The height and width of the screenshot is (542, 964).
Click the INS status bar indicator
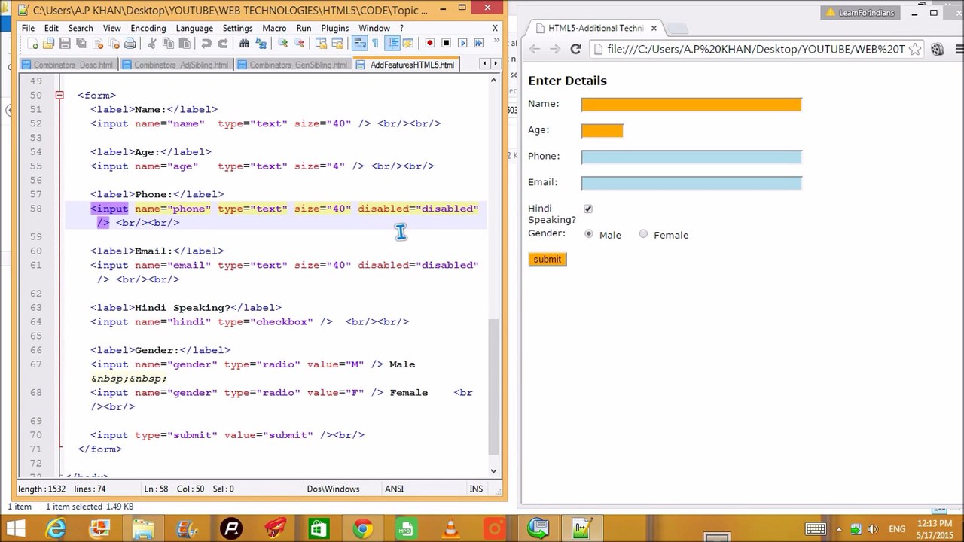(476, 489)
